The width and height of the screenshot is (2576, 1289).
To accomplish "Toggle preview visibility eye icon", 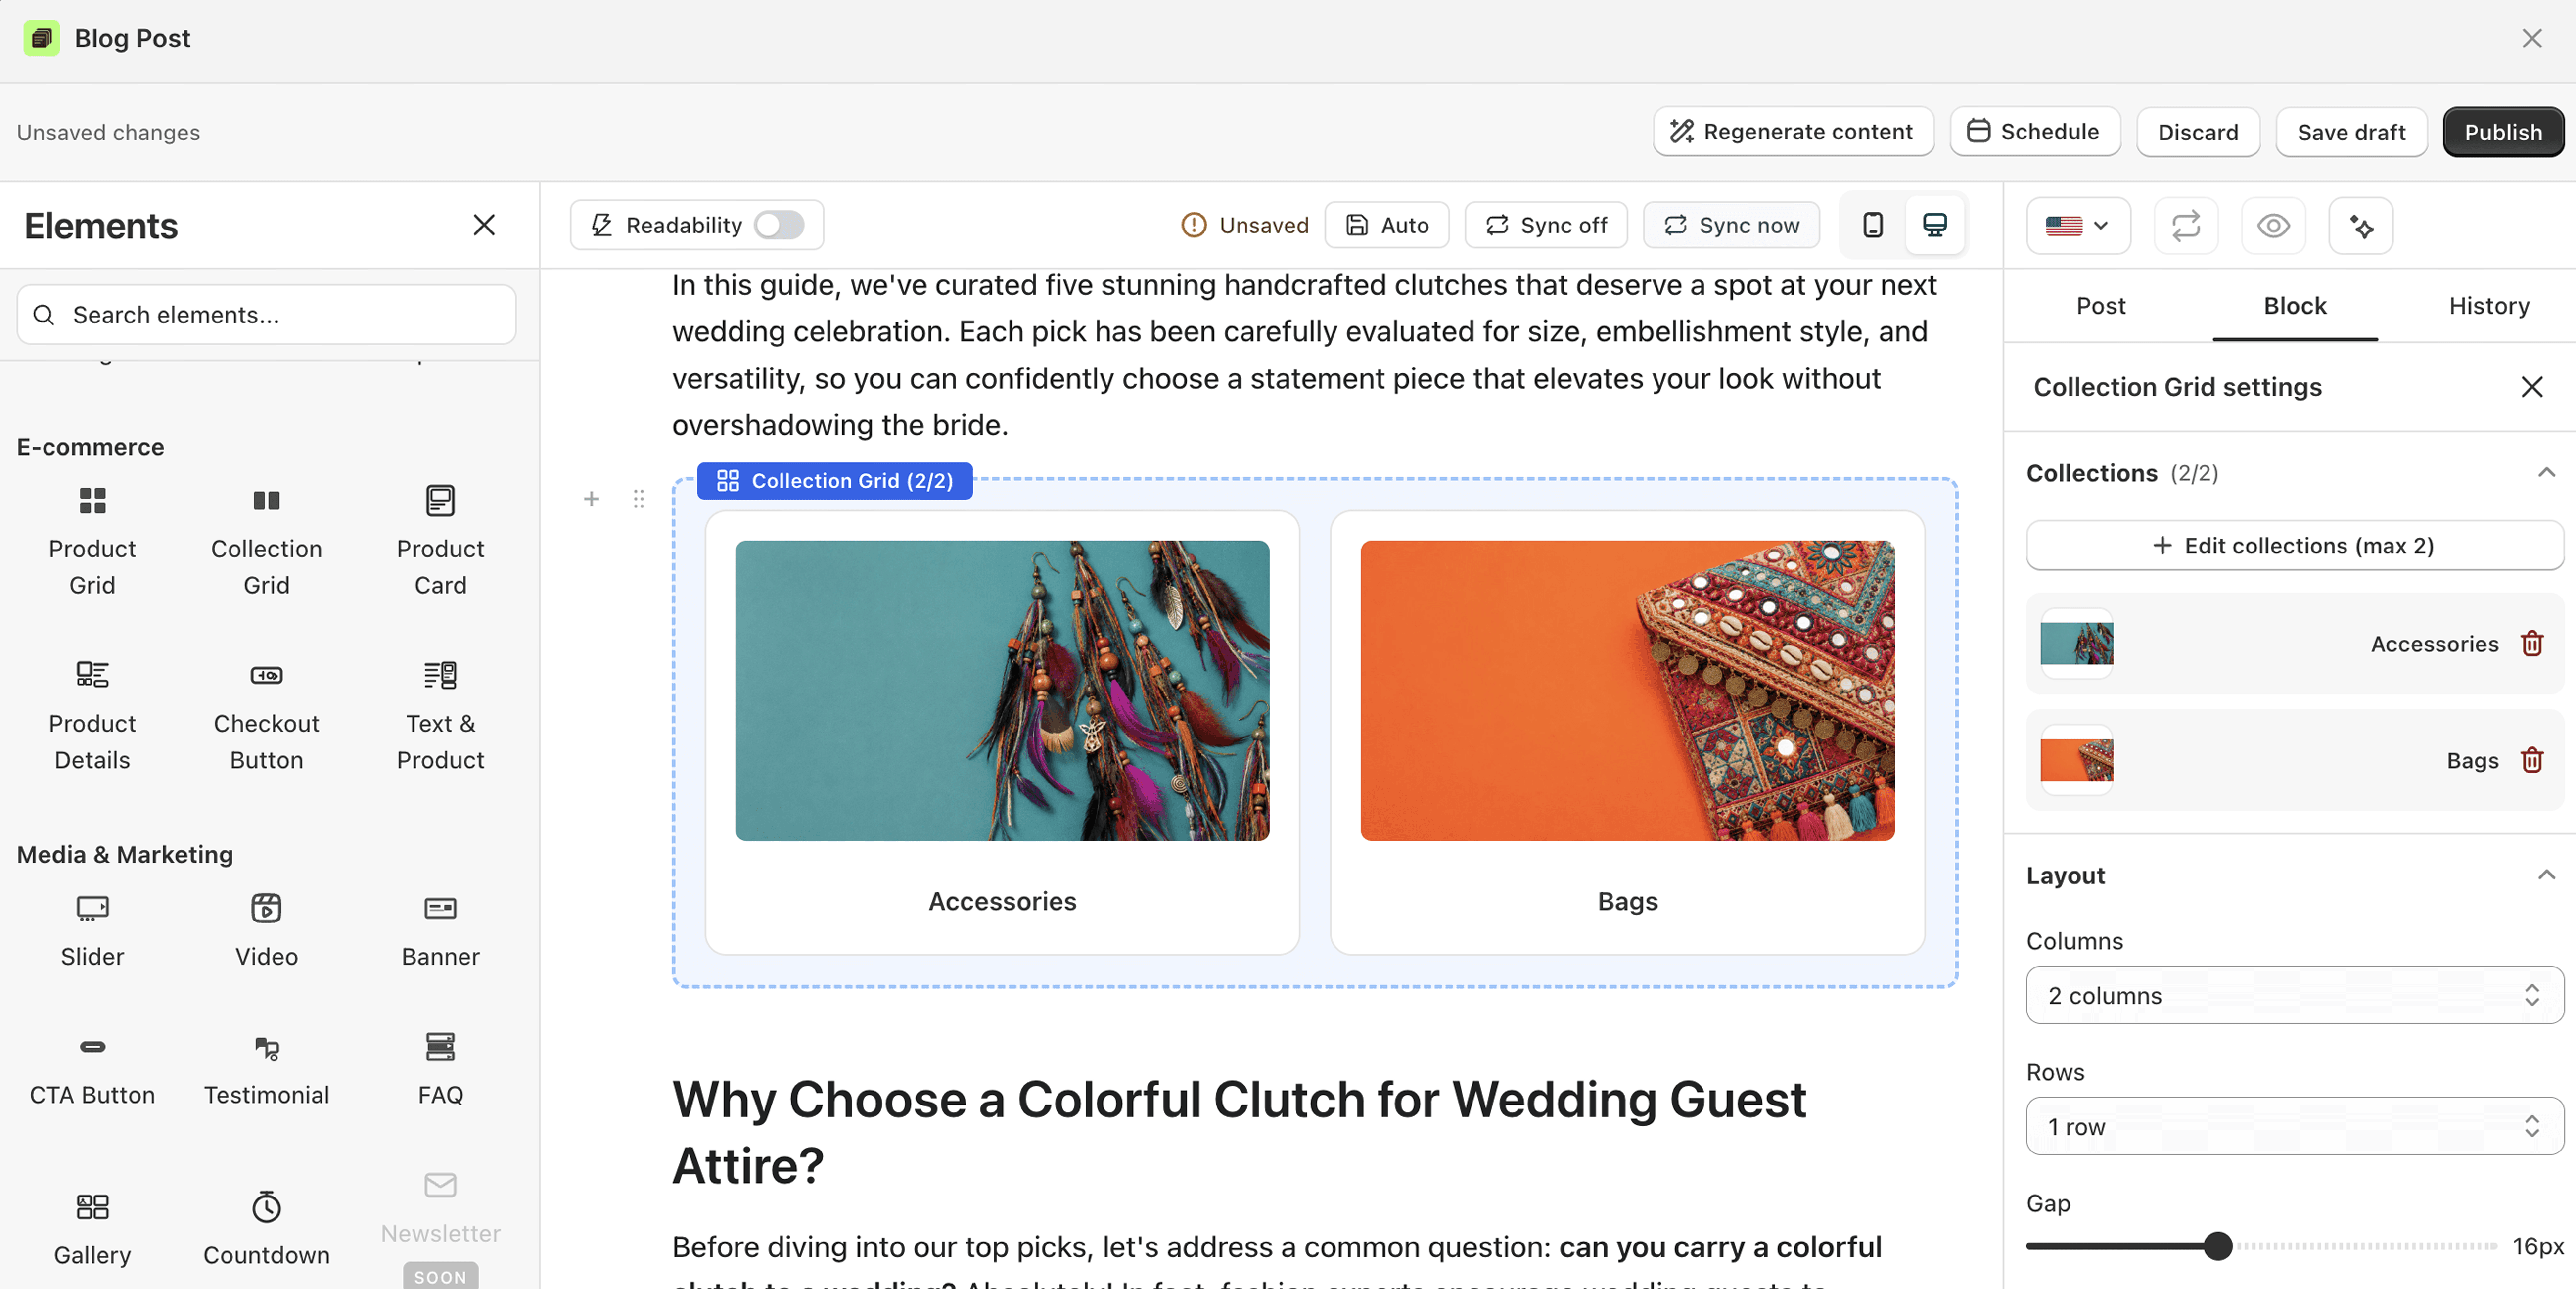I will [2273, 226].
